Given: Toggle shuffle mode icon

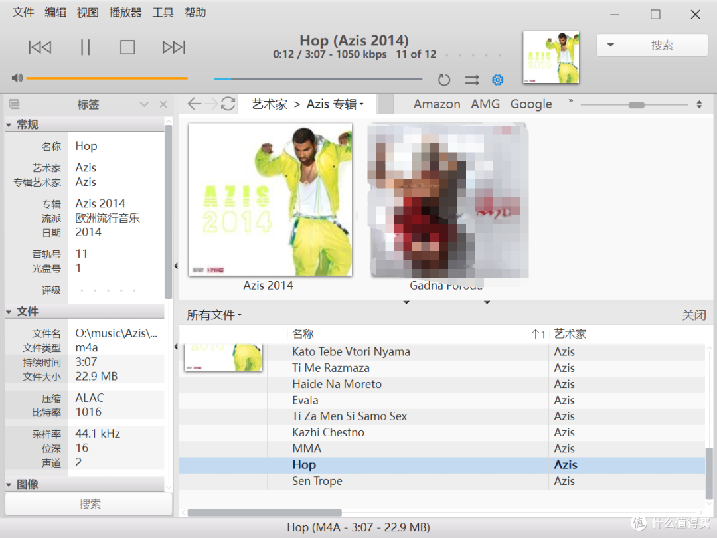Looking at the screenshot, I should (x=472, y=80).
